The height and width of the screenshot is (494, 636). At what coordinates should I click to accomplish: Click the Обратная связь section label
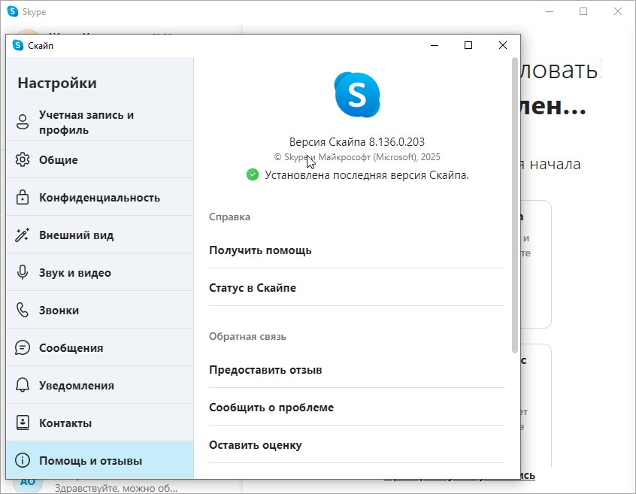(247, 336)
